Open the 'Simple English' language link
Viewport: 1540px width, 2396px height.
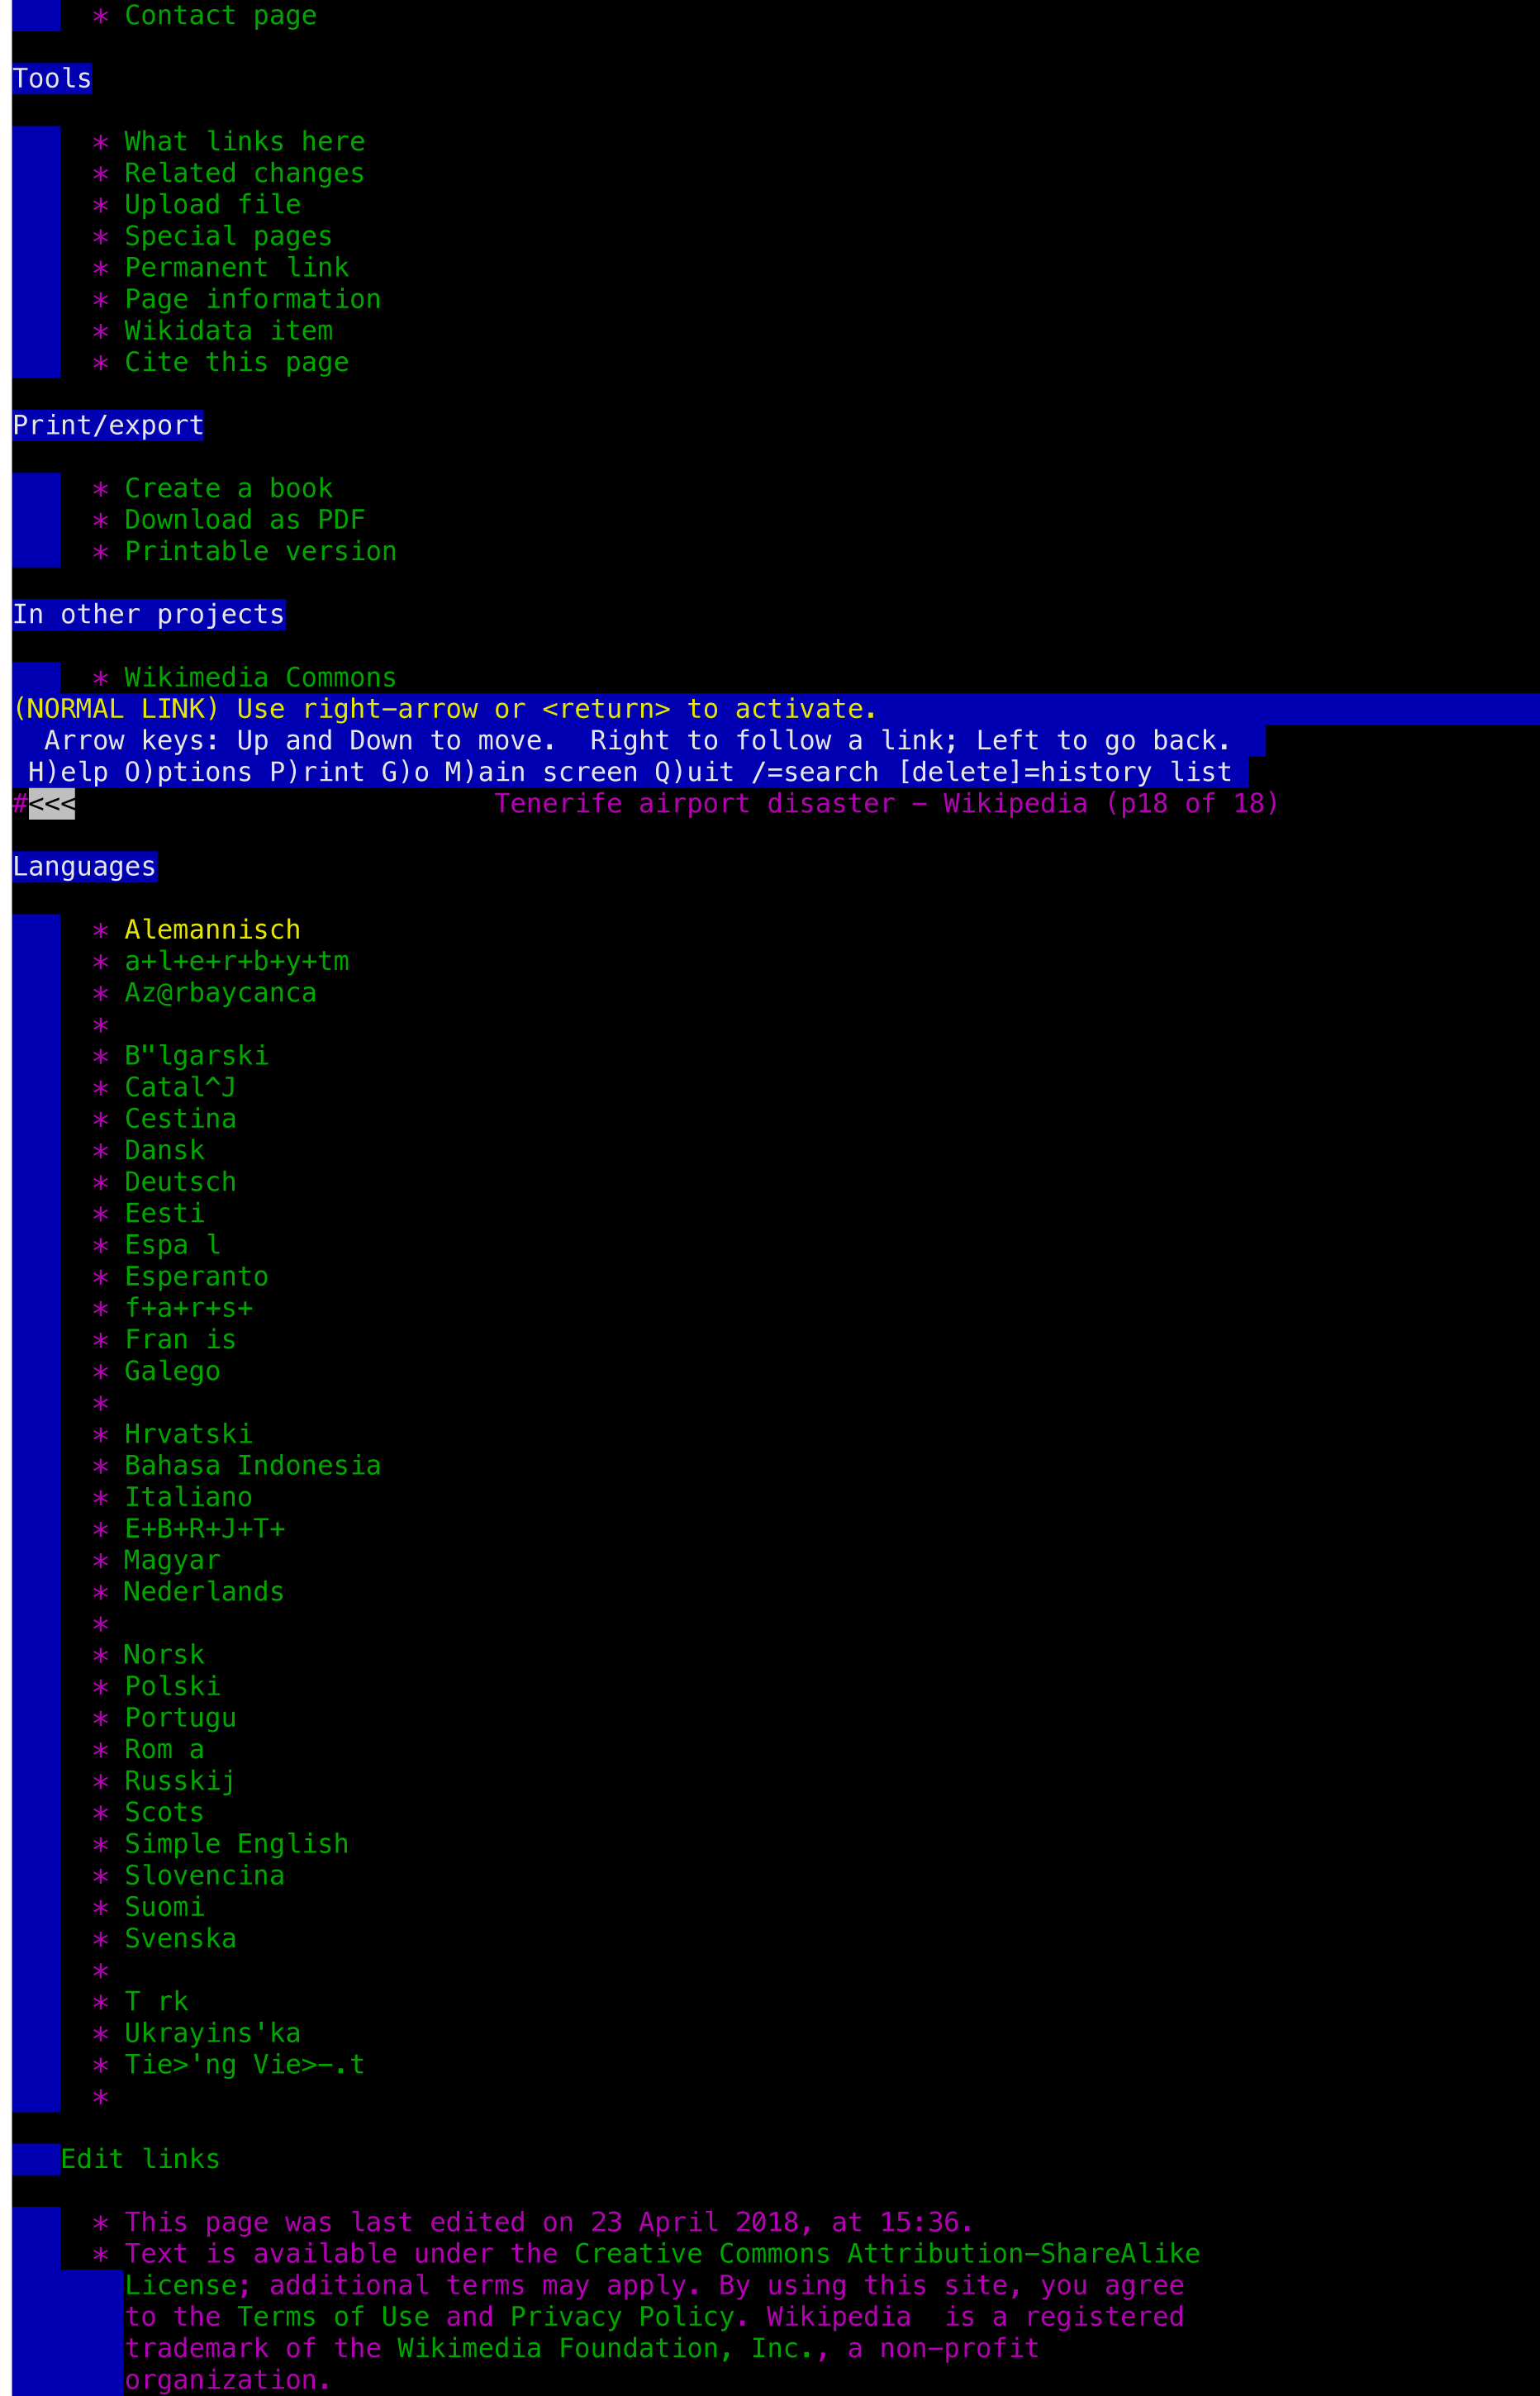236,1844
